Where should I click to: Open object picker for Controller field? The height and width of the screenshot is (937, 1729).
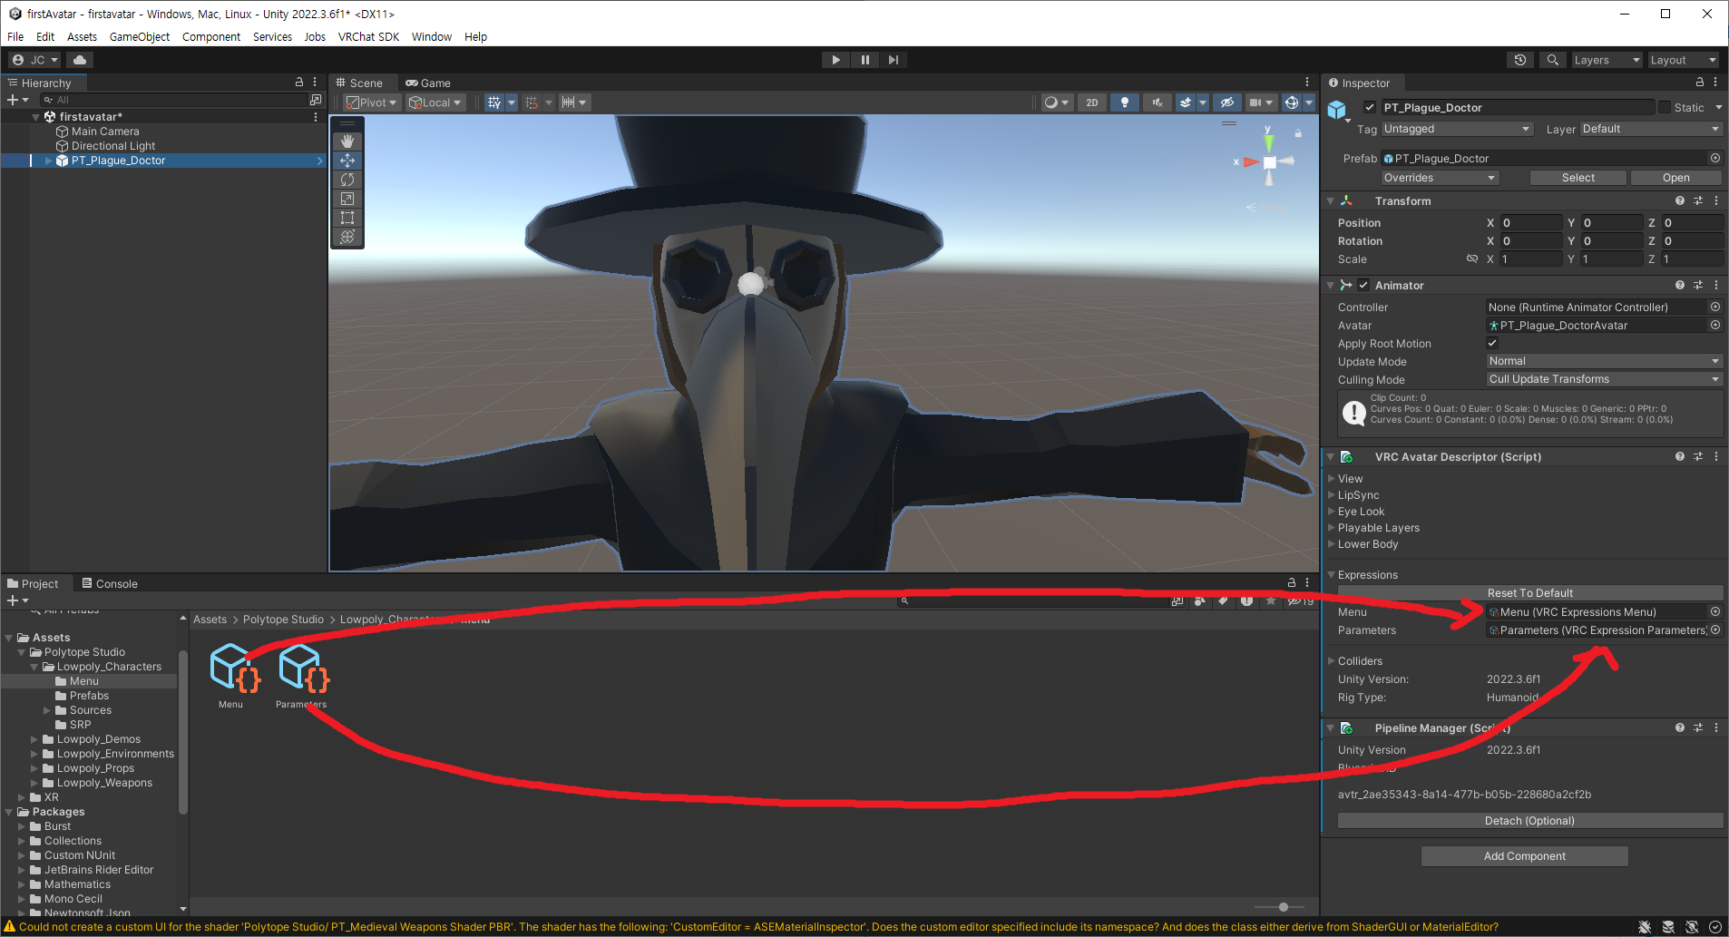(x=1715, y=307)
